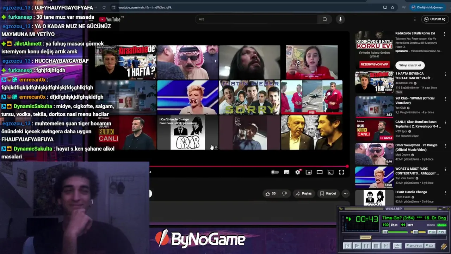Click the install app icon in address bar
This screenshot has width=451, height=254.
pos(385,7)
